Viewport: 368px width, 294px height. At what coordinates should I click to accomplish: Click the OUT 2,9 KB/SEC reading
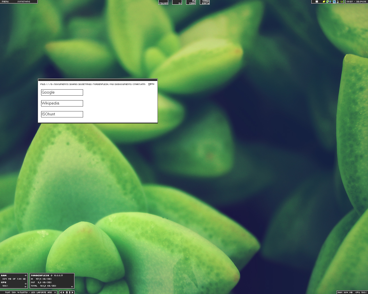pos(41,282)
